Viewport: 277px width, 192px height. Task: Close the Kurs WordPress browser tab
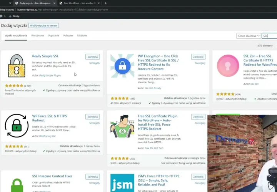pyautogui.click(x=98, y=3)
